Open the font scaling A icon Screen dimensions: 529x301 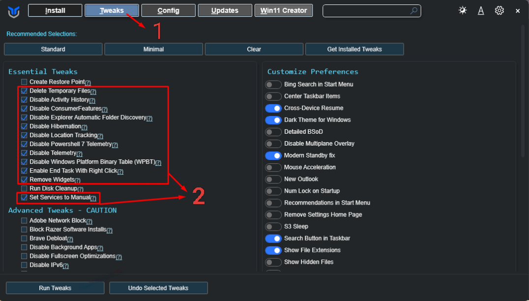click(x=481, y=11)
